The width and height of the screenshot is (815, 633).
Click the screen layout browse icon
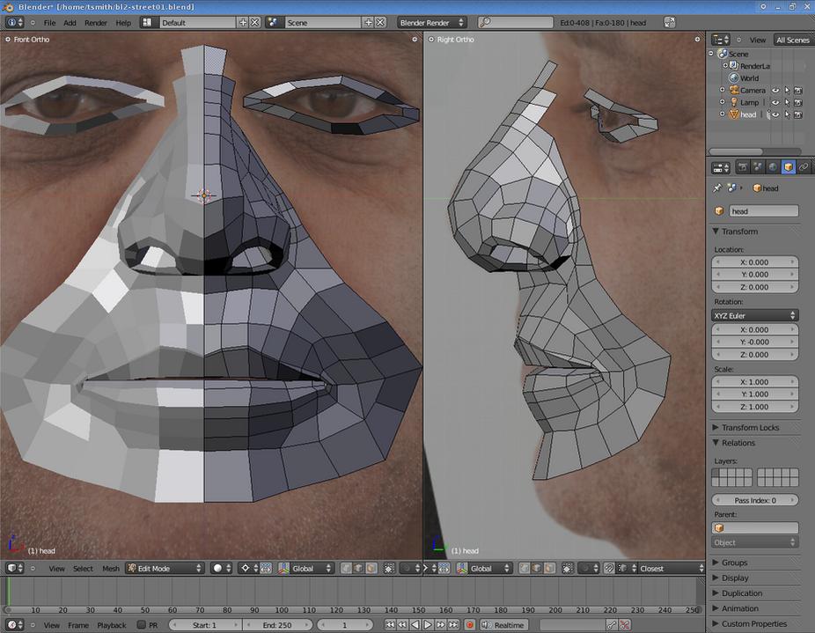click(x=148, y=22)
